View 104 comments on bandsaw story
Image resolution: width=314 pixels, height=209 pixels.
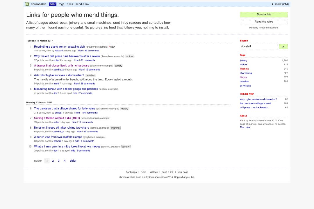[x=90, y=113]
